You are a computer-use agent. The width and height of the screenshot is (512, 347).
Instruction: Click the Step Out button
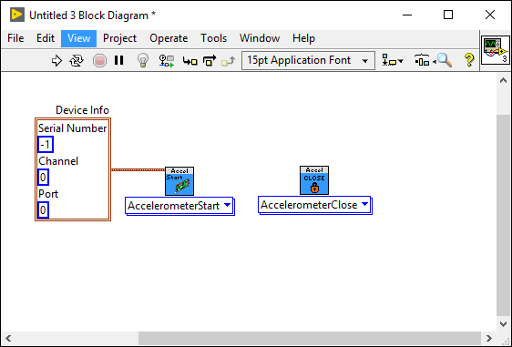click(229, 61)
